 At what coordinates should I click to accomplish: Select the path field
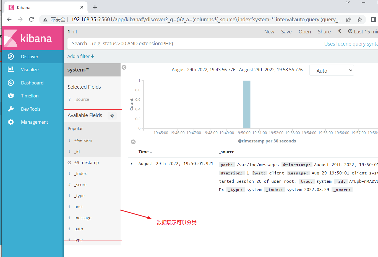79,229
